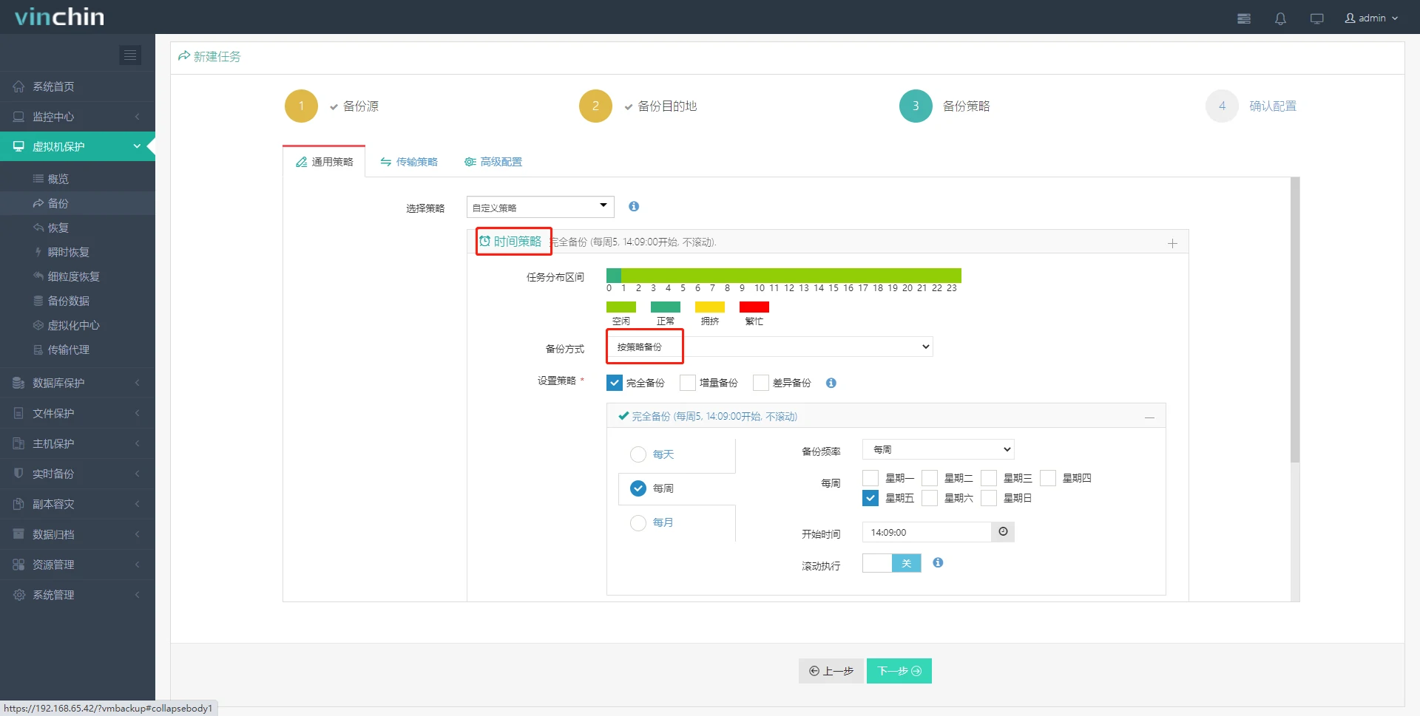Open 概览 under 虚拟机保护

pyautogui.click(x=78, y=179)
